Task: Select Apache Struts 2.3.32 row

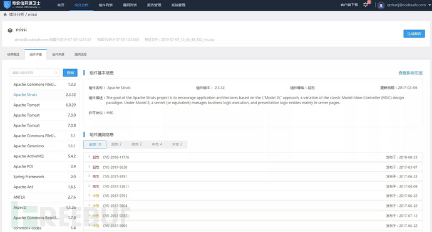Action: tap(44, 95)
